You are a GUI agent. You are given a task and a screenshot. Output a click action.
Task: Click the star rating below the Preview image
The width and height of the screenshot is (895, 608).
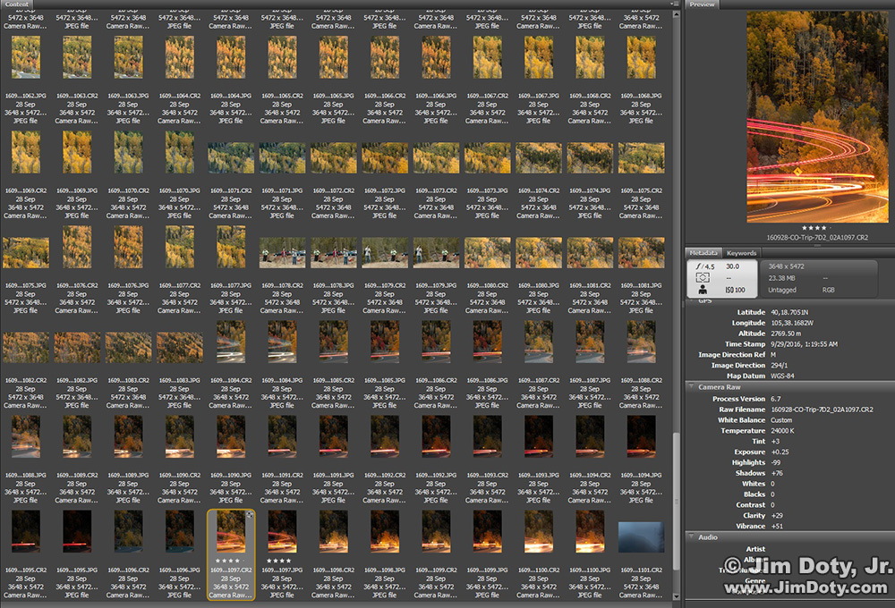click(816, 228)
